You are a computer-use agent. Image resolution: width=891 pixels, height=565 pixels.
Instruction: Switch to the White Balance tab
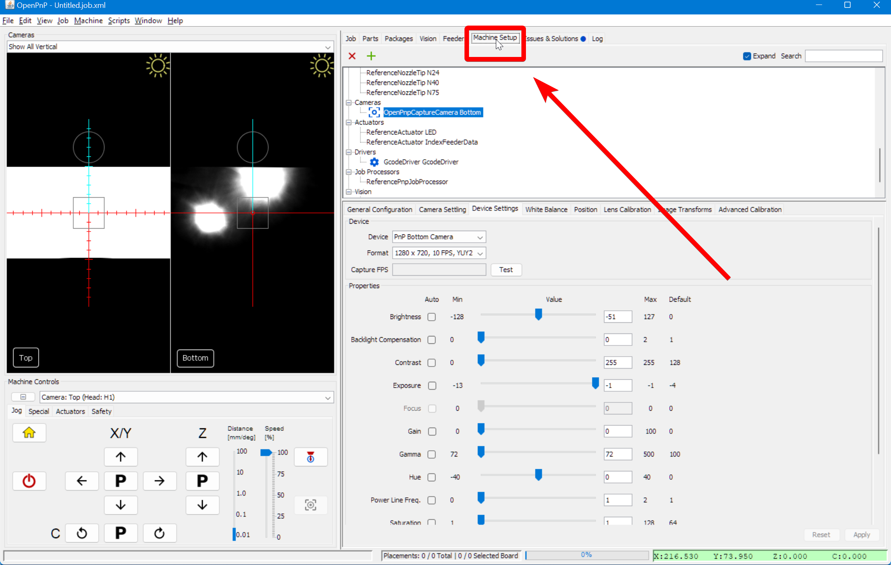546,209
